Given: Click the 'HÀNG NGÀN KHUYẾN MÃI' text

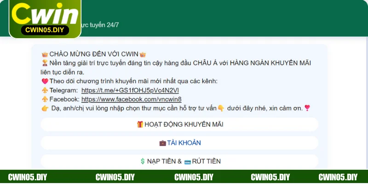Looking at the screenshot, I should pos(270,63).
